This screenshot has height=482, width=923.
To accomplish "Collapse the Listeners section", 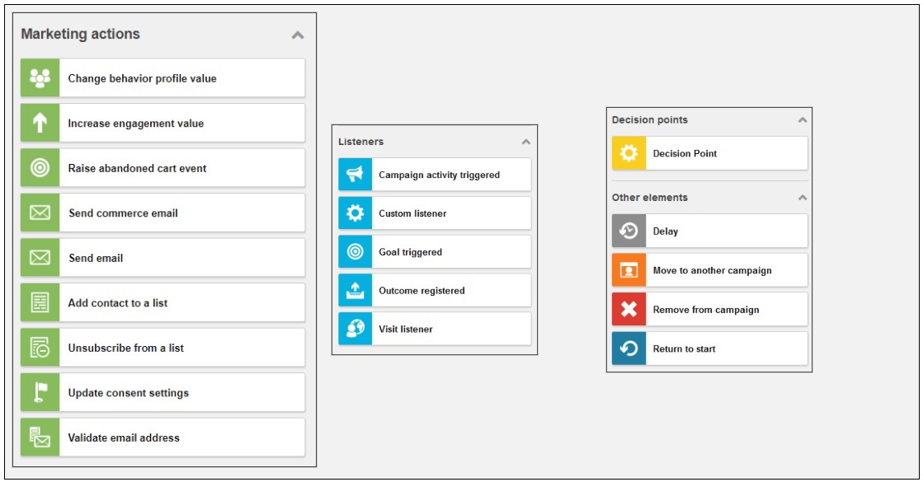I will tap(525, 142).
